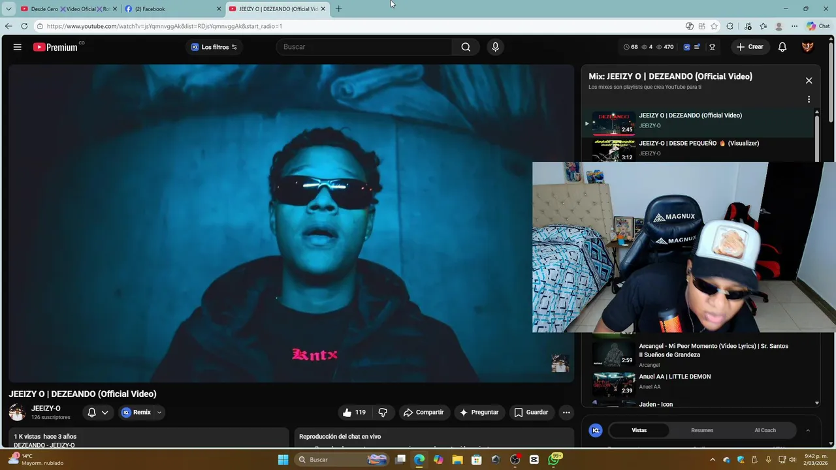Open YouTube notifications bell in header

[x=782, y=47]
